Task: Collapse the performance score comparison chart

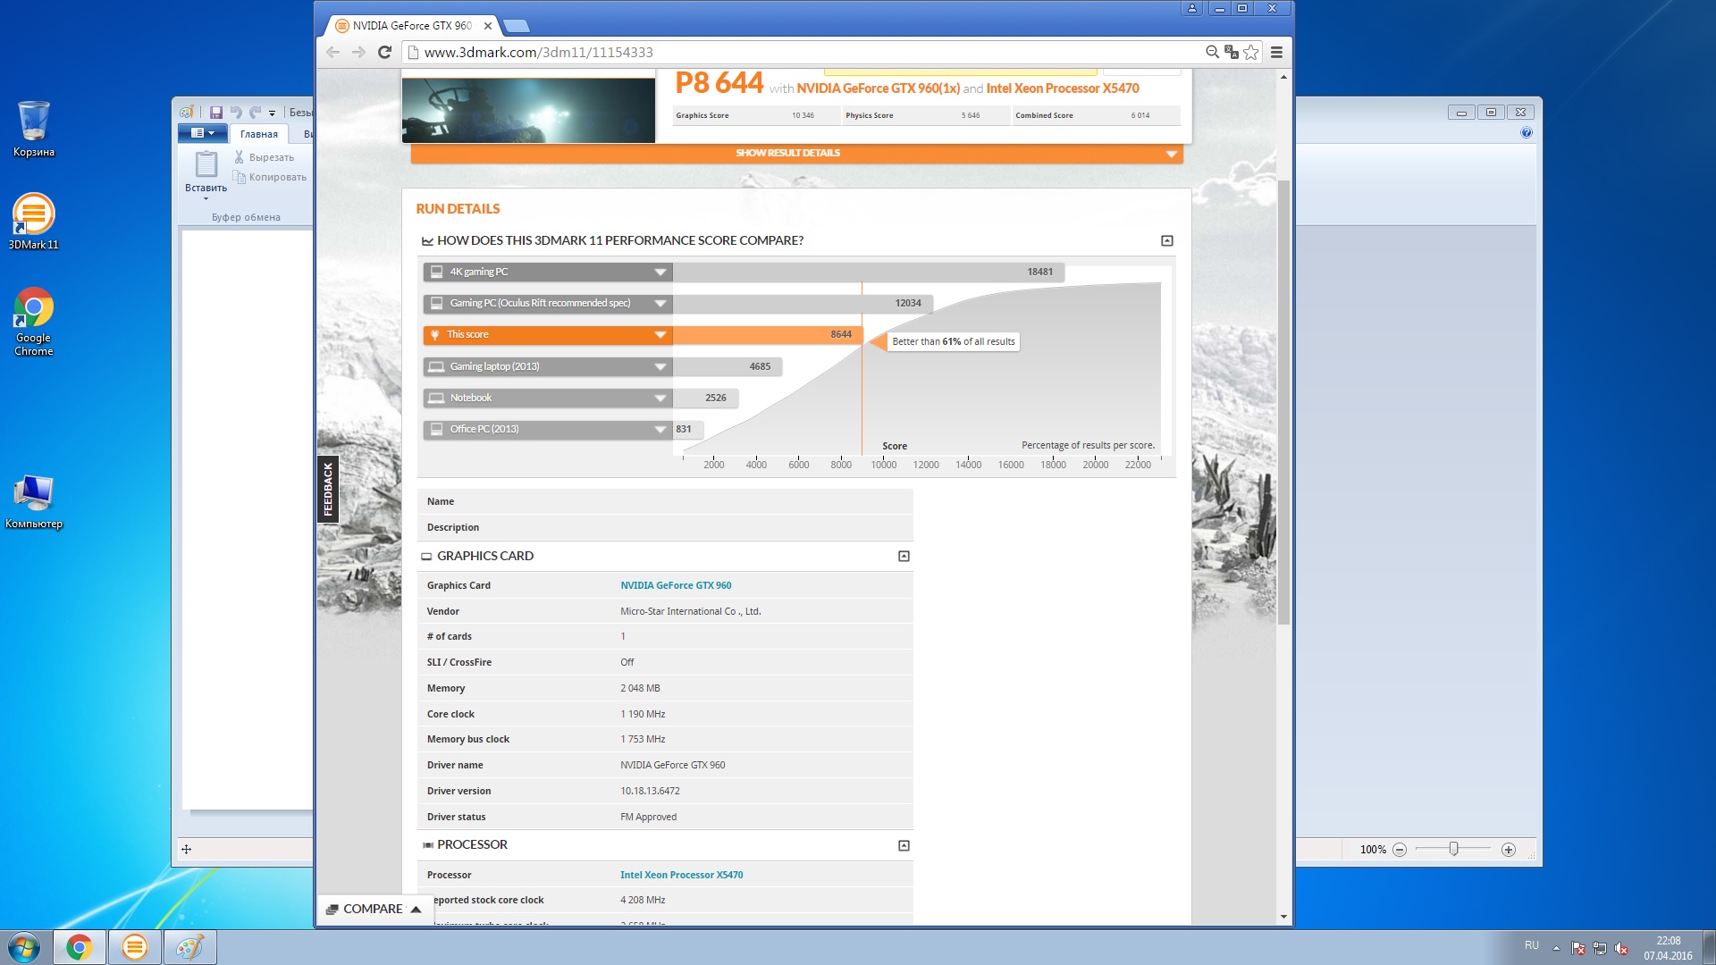Action: (1166, 240)
